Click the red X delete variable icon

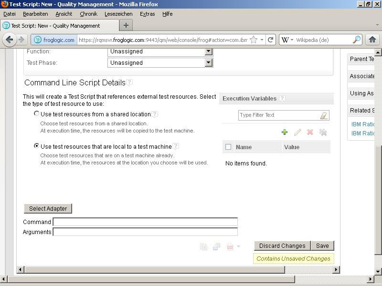pos(310,133)
